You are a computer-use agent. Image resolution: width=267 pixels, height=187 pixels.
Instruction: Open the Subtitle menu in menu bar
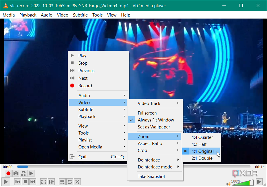pyautogui.click(x=80, y=15)
